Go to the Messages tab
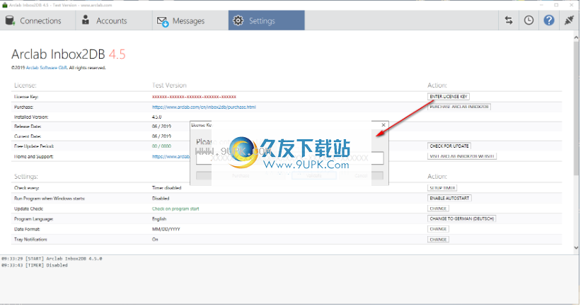The width and height of the screenshot is (583, 306). (x=190, y=20)
